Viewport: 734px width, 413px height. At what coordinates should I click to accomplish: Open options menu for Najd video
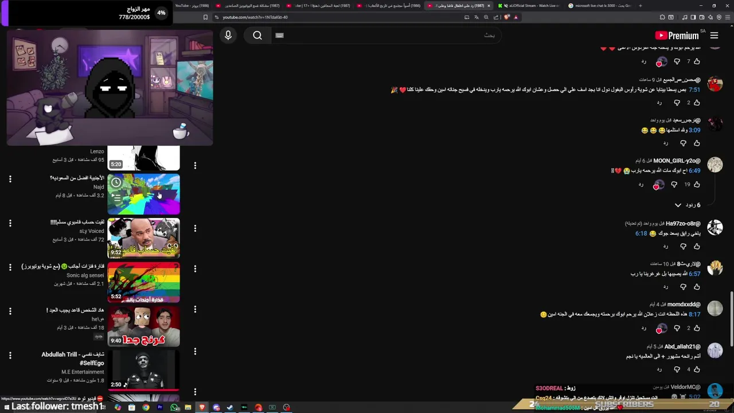click(10, 179)
